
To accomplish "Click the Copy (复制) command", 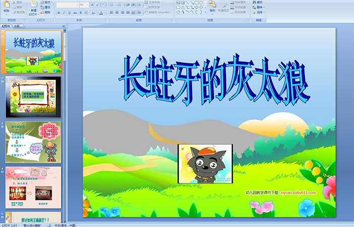I will [x=18, y=7].
